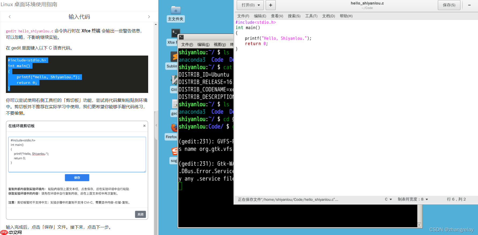The width and height of the screenshot is (478, 235).
Task: Click the 关闭 button in clipboard dialog
Action: pos(140,214)
